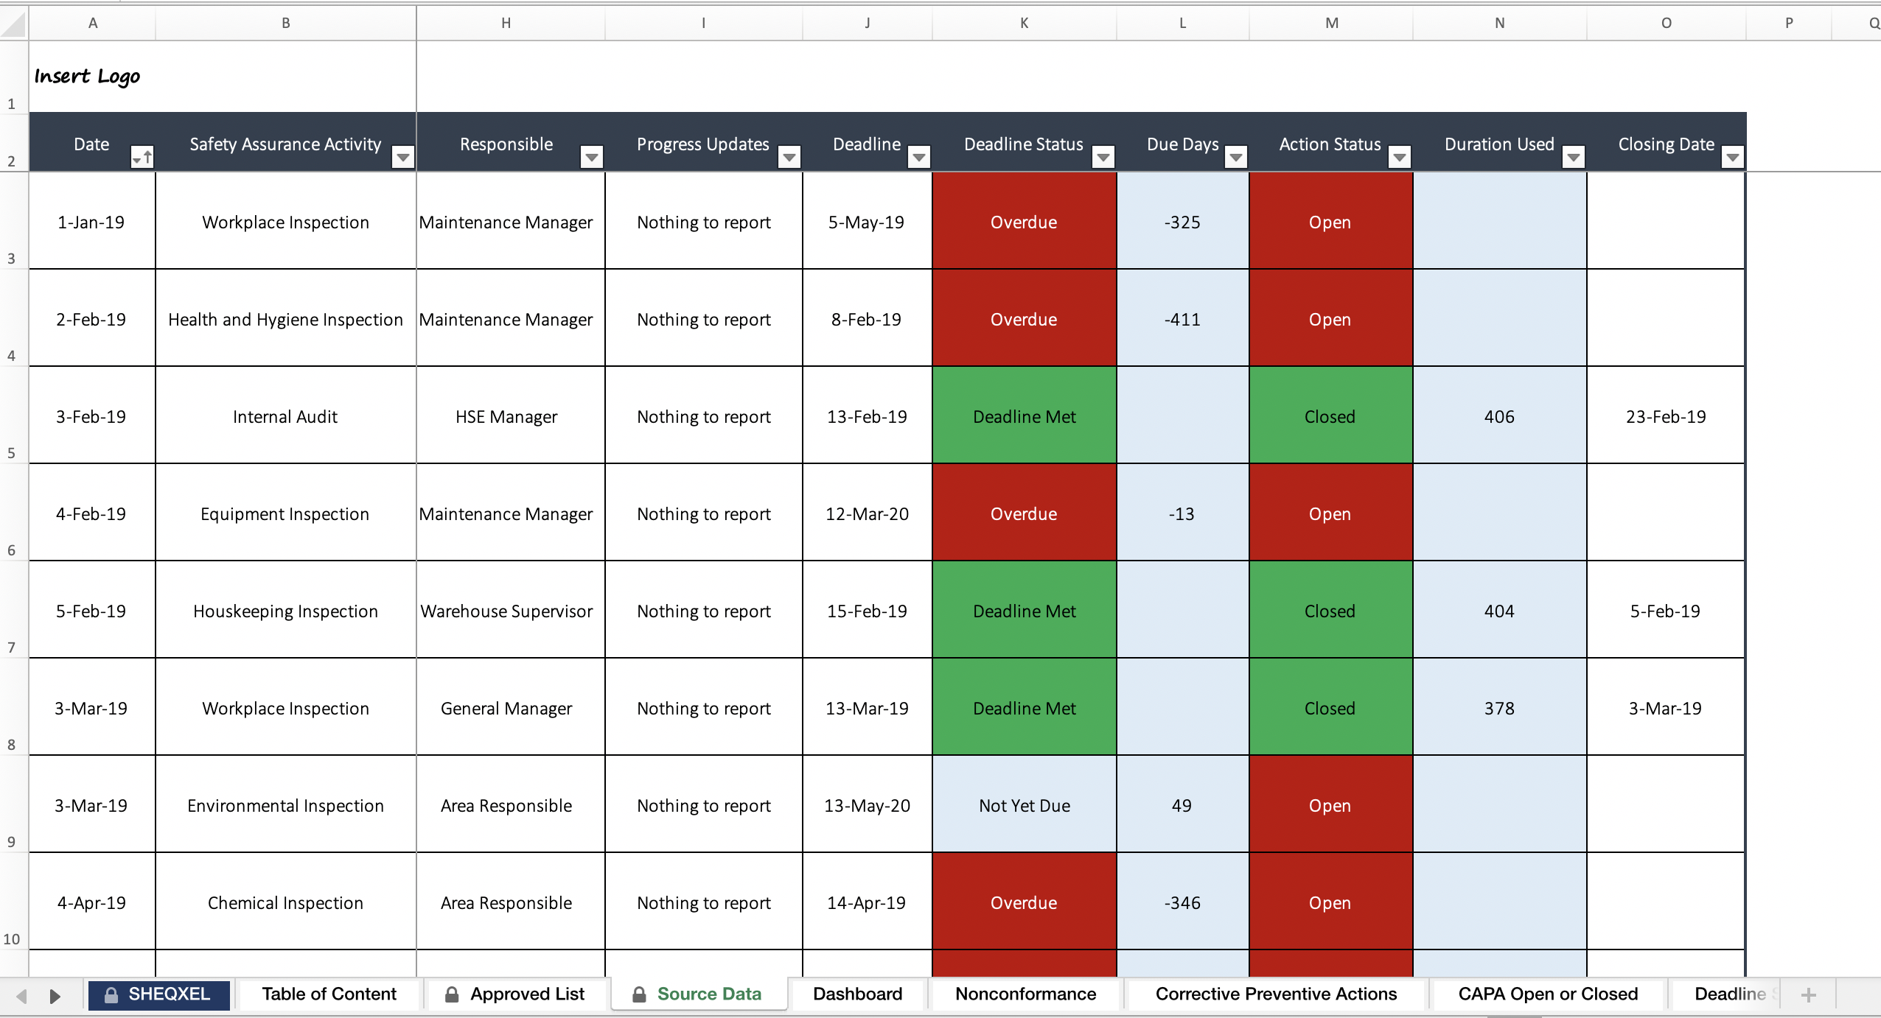
Task: Click the lock icon on Source Data tab
Action: point(638,994)
